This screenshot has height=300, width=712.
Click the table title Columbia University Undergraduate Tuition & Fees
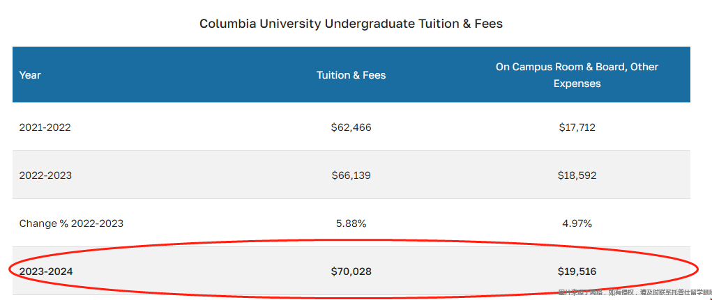click(x=351, y=24)
